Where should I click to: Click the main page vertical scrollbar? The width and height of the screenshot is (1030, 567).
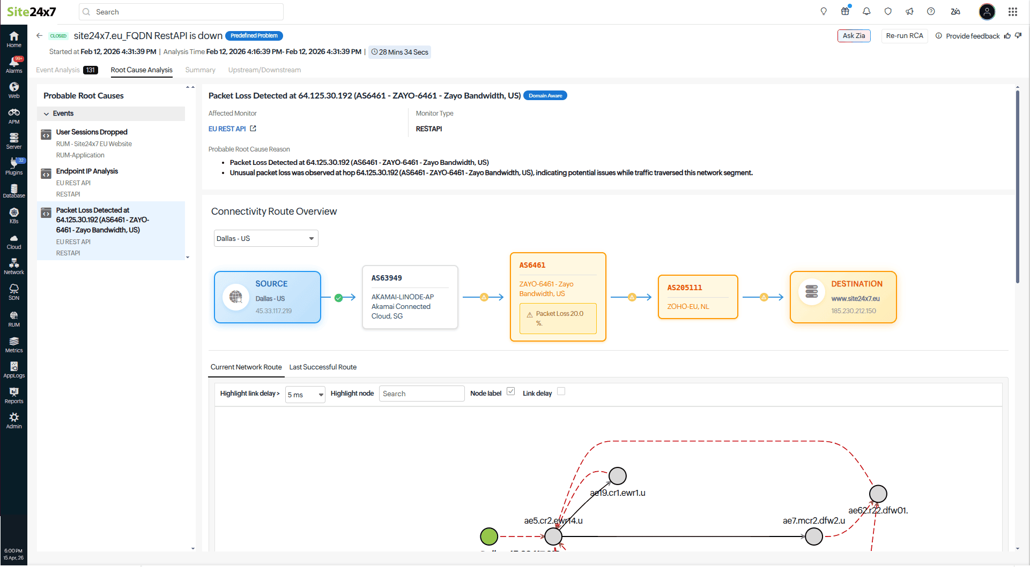click(x=1017, y=187)
